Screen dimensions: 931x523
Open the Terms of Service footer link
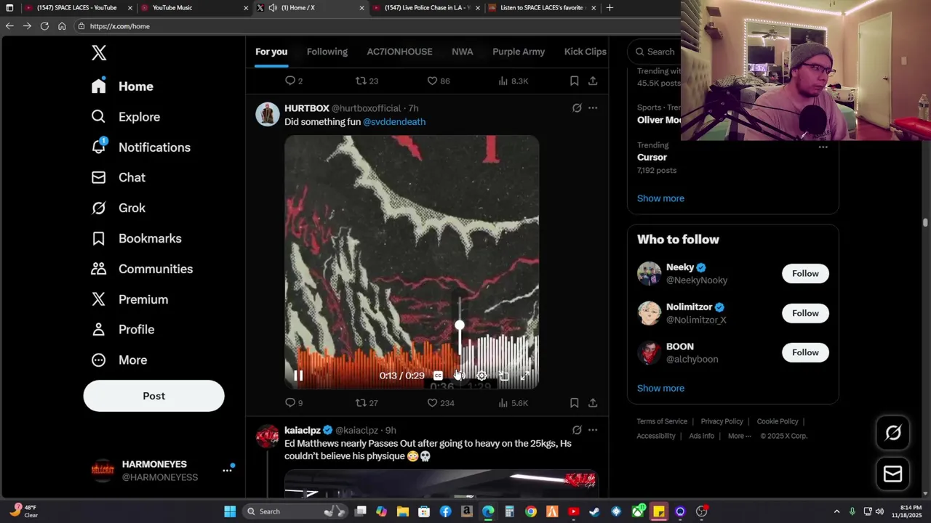click(x=662, y=421)
